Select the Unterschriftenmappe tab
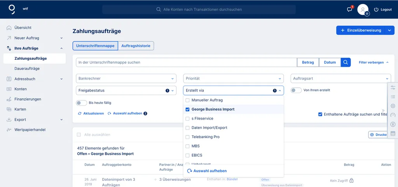Screen dimensions: 398x187 point(95,46)
